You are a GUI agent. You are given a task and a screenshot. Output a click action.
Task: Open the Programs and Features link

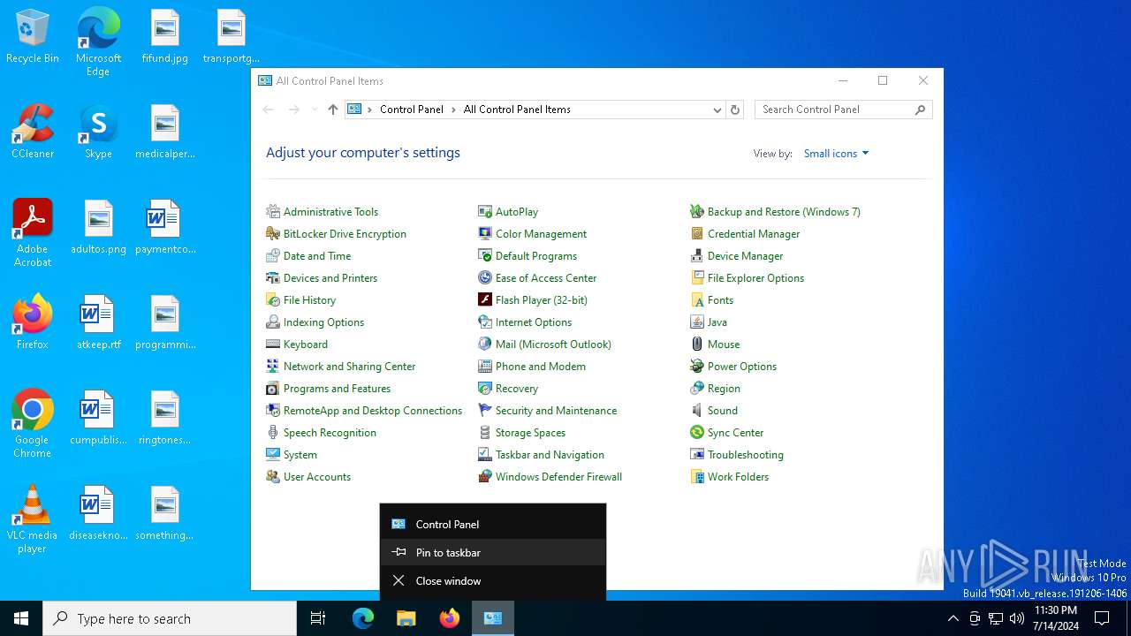click(x=337, y=389)
